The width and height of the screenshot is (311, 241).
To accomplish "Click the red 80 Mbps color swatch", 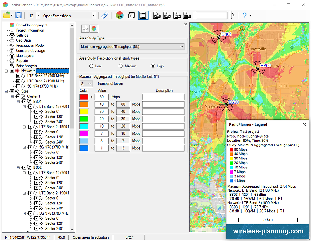I will pyautogui.click(x=84, y=97).
